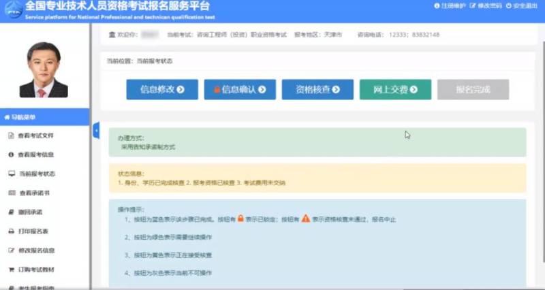
Task: Click the locked 信息确认 button
Action: tap(239, 89)
